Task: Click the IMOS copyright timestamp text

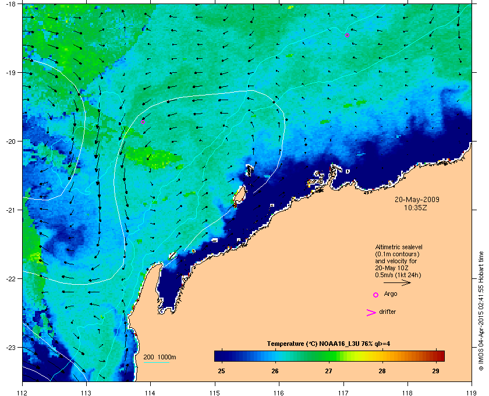Action: pyautogui.click(x=481, y=311)
